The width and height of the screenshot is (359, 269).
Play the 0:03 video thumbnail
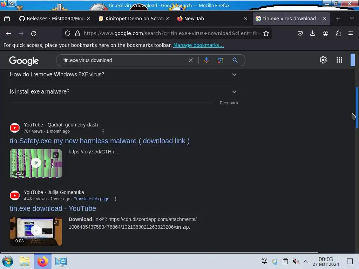pos(36,231)
